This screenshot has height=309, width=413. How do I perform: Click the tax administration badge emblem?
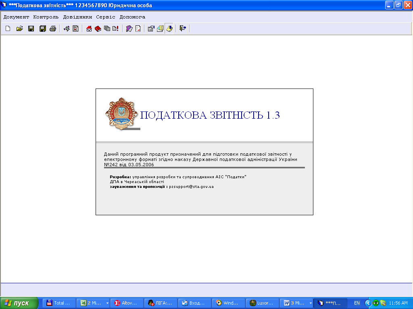click(x=121, y=114)
